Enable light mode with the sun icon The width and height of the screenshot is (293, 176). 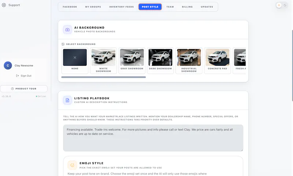click(279, 5)
